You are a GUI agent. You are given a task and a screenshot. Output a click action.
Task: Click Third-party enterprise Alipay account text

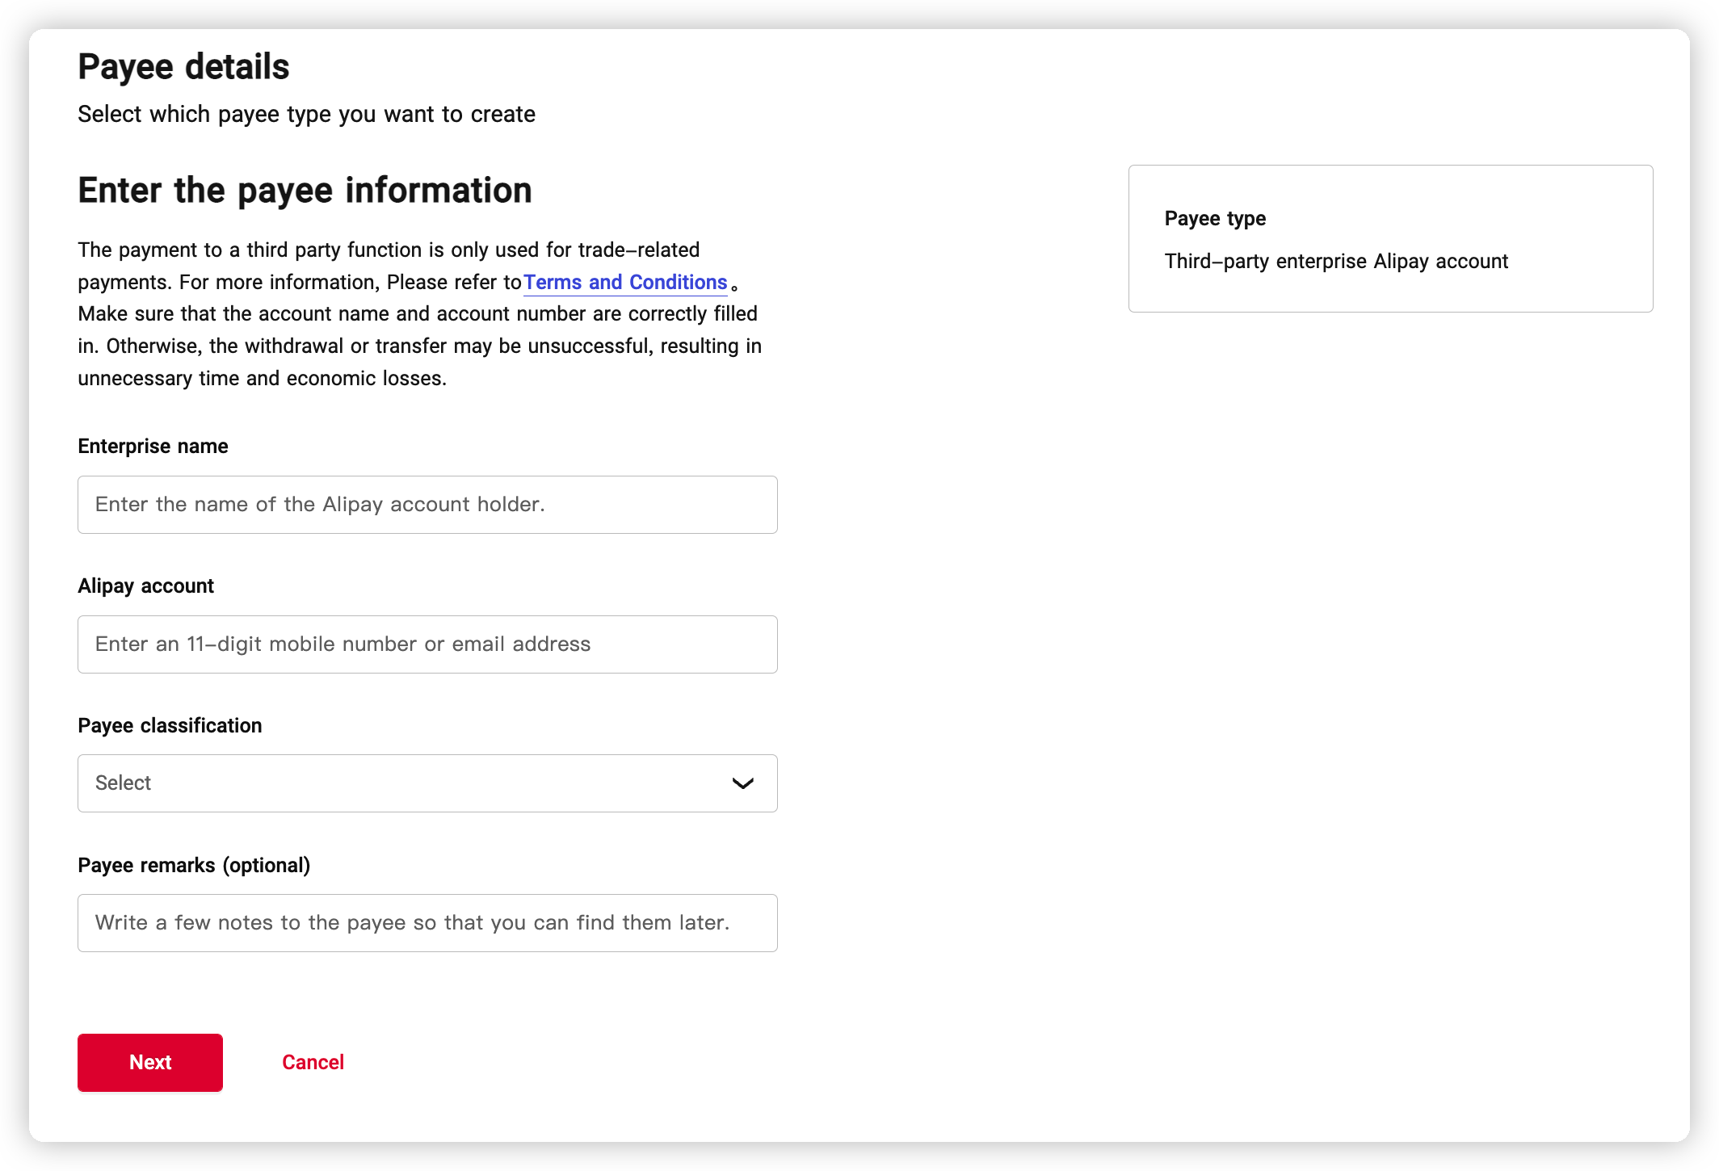click(x=1336, y=262)
